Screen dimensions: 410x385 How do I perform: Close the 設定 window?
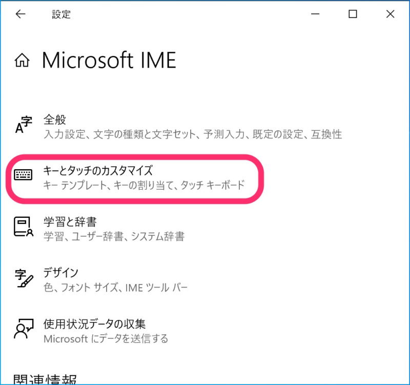pos(390,14)
